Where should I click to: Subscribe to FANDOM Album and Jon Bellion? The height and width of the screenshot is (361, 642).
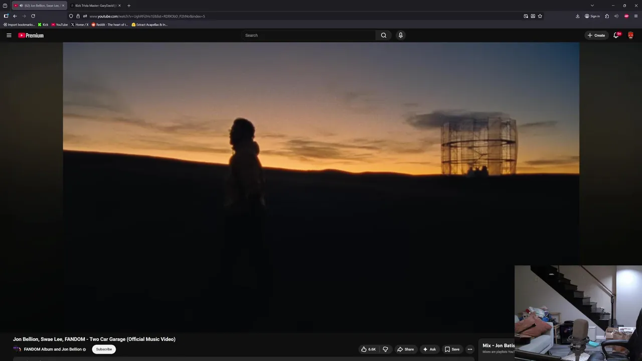click(104, 349)
